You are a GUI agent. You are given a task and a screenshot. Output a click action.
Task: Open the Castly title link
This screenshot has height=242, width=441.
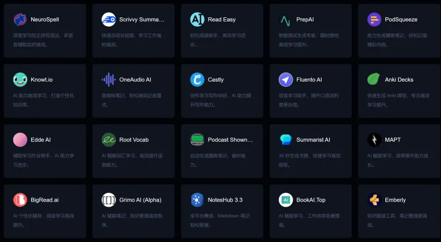point(216,79)
